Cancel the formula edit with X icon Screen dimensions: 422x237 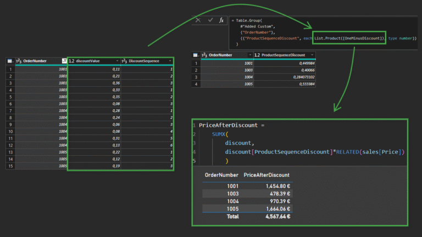[198, 20]
